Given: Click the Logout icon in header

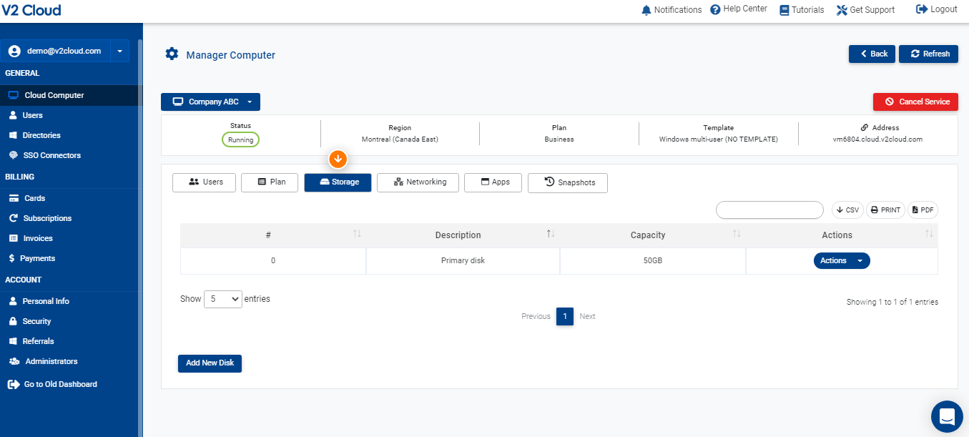Looking at the screenshot, I should point(922,9).
